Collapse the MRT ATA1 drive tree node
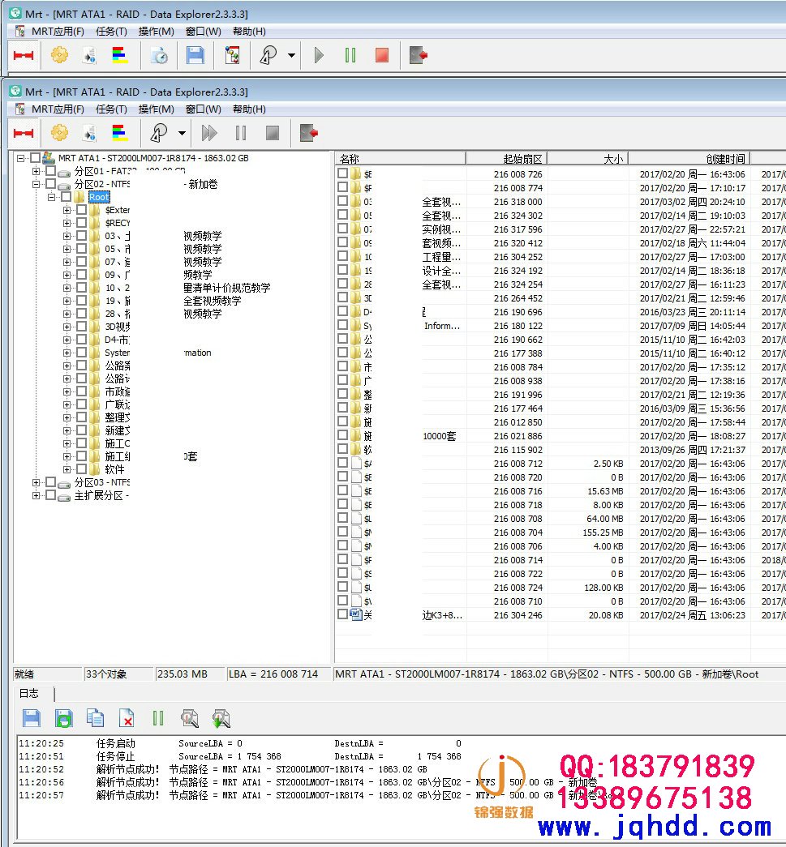786x847 pixels. tap(20, 158)
